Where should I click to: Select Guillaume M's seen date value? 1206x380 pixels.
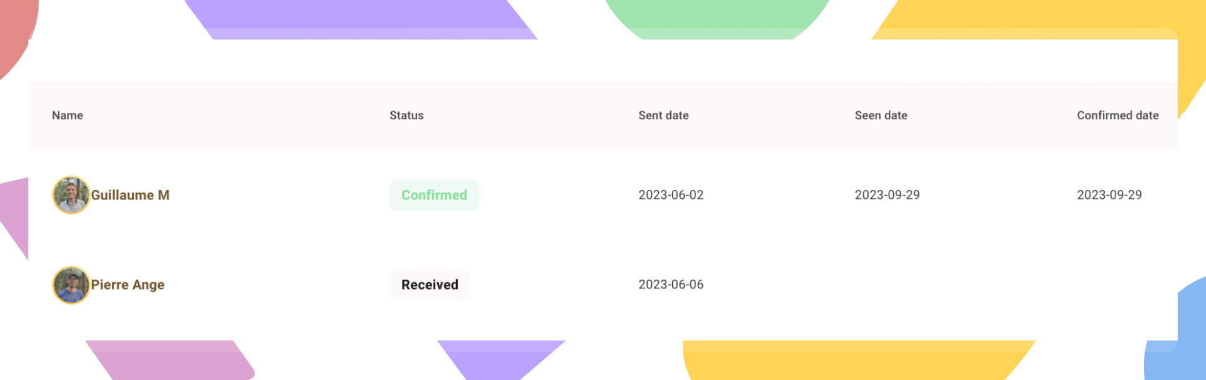[x=887, y=195]
